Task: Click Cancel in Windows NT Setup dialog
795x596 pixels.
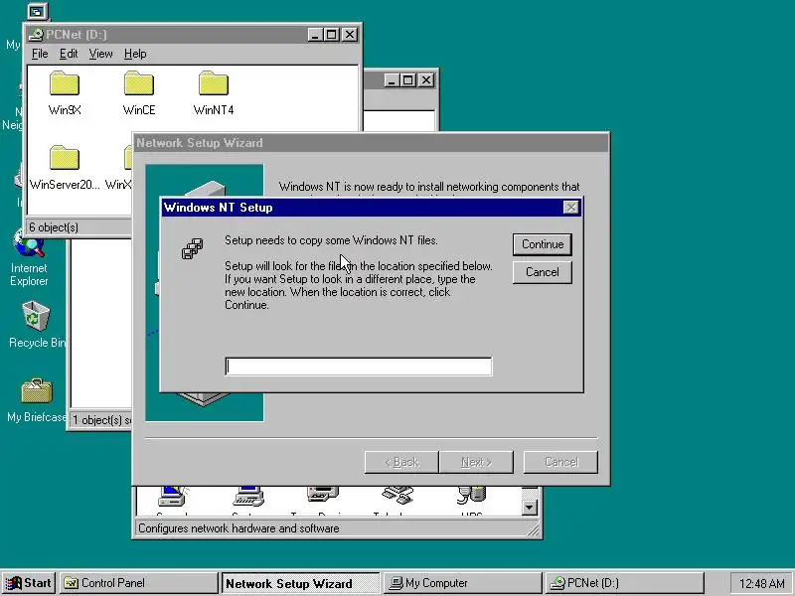Action: click(543, 272)
